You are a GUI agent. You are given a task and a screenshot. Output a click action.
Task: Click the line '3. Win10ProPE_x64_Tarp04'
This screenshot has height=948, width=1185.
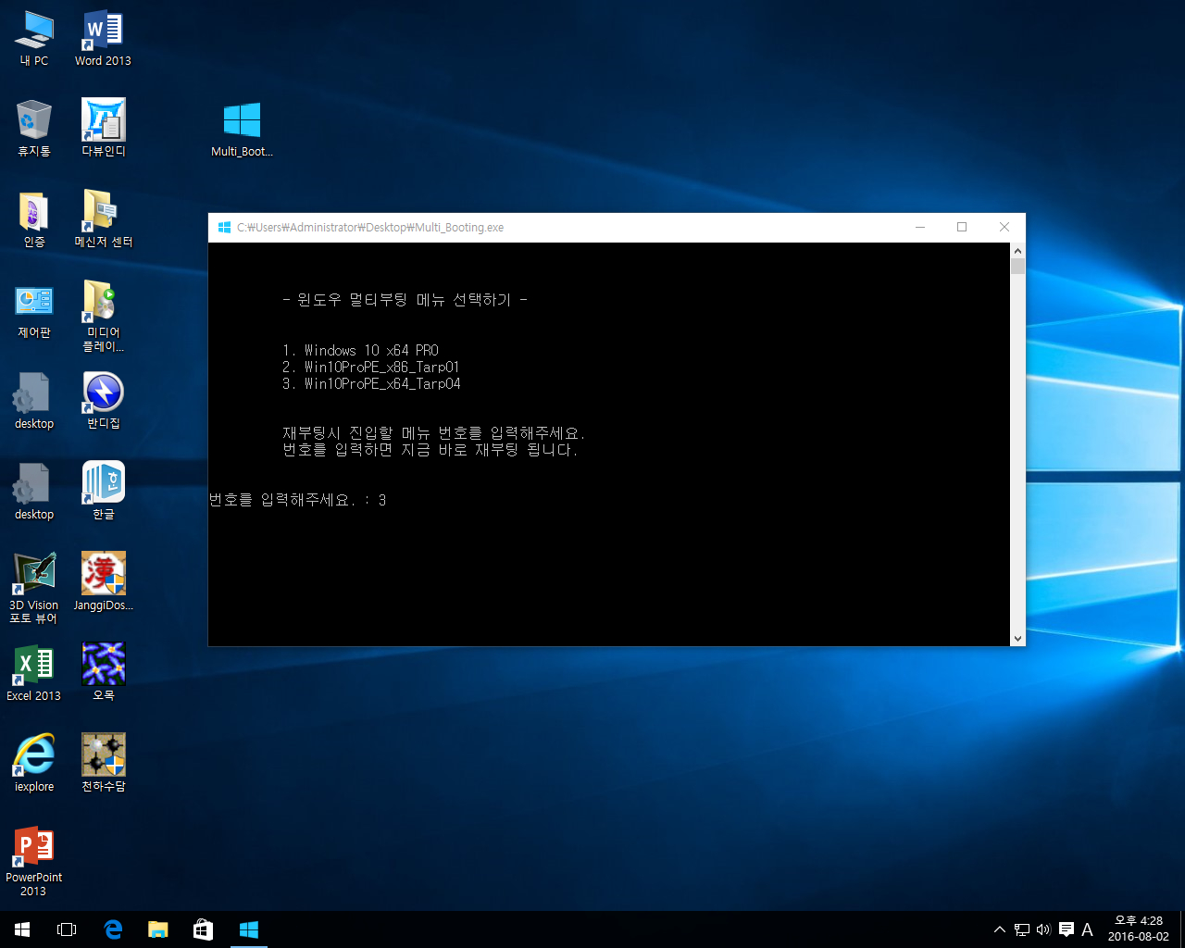click(371, 383)
